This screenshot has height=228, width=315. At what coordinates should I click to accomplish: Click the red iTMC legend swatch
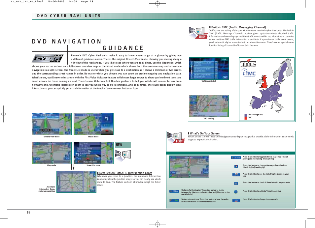pyautogui.click(x=245, y=118)
